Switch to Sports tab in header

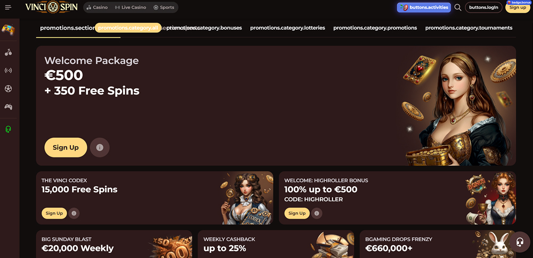pyautogui.click(x=164, y=7)
